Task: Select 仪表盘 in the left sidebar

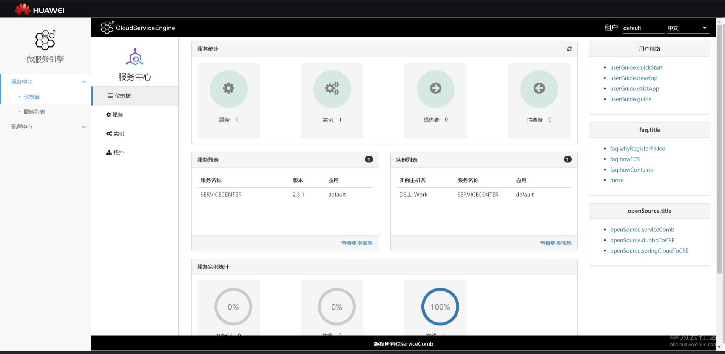Action: [x=32, y=97]
